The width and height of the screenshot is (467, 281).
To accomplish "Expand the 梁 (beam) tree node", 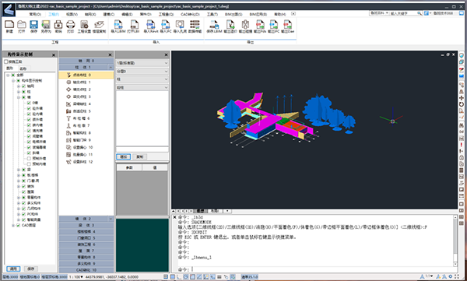I will [19, 170].
